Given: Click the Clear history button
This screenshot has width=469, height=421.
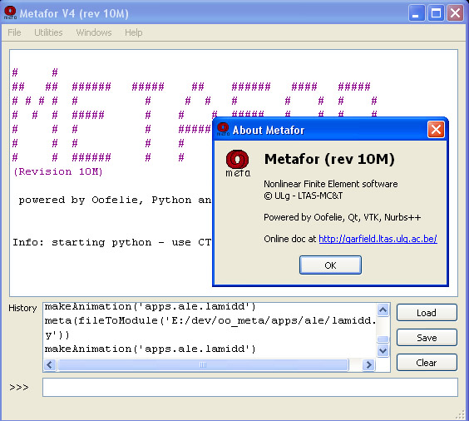Looking at the screenshot, I should point(427,363).
